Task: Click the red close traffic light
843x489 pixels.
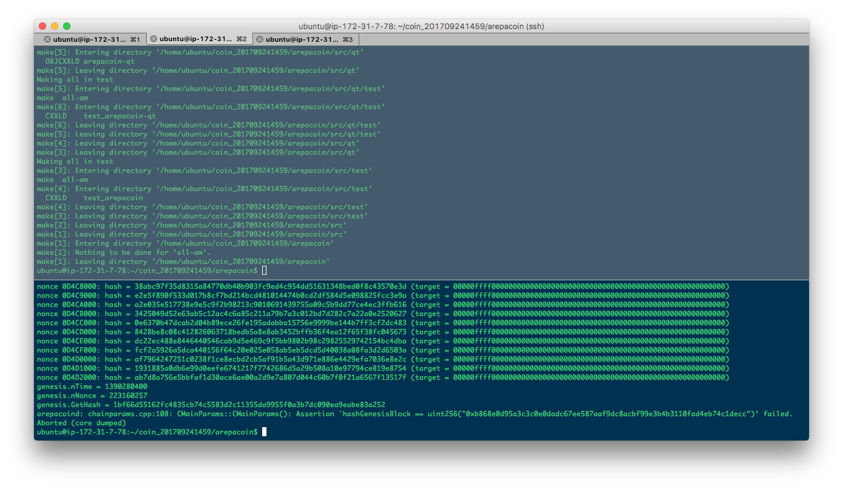Action: (42, 26)
